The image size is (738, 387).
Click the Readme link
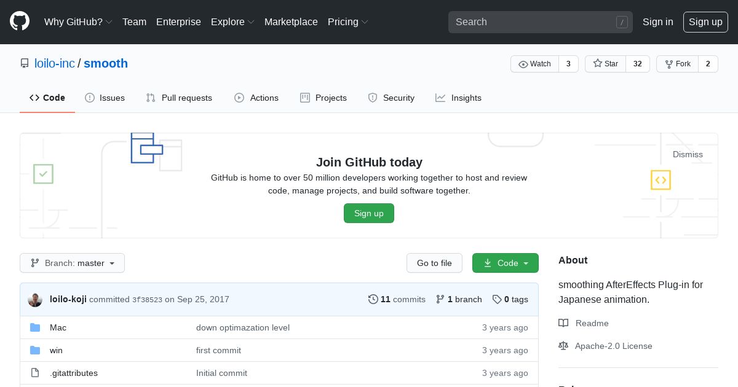[592, 323]
